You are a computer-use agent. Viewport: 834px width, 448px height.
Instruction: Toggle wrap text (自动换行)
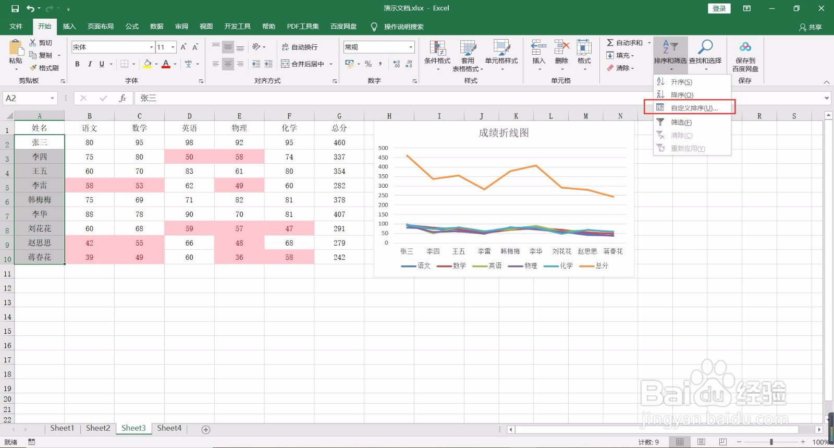pos(300,47)
